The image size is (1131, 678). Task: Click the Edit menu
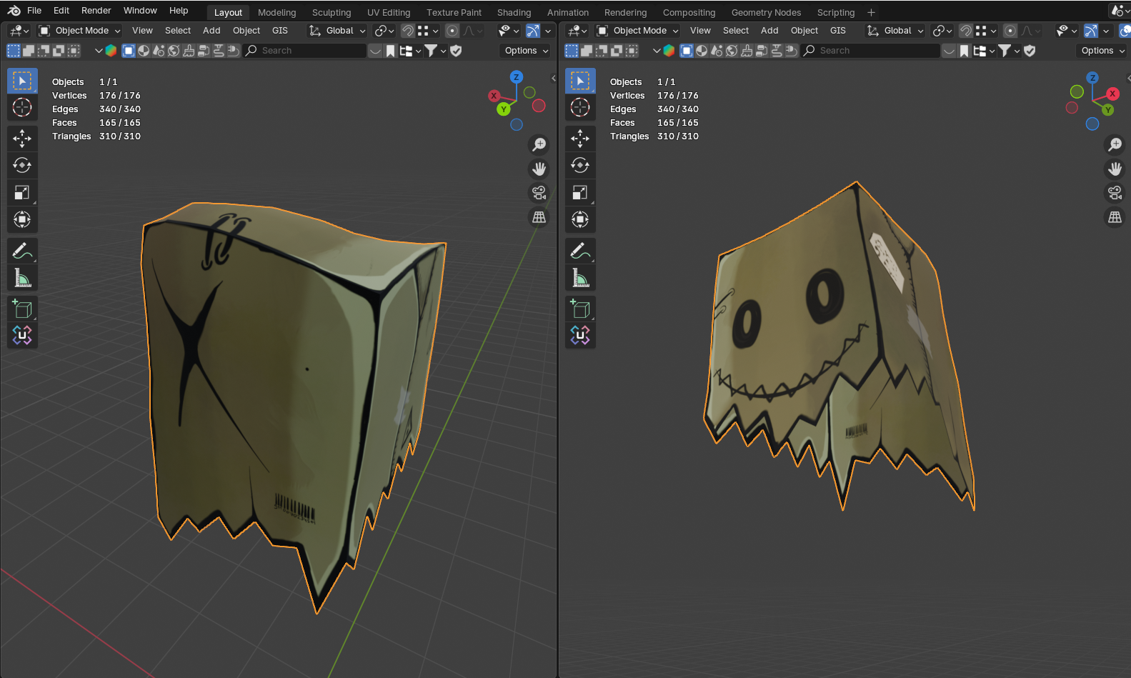click(x=61, y=11)
